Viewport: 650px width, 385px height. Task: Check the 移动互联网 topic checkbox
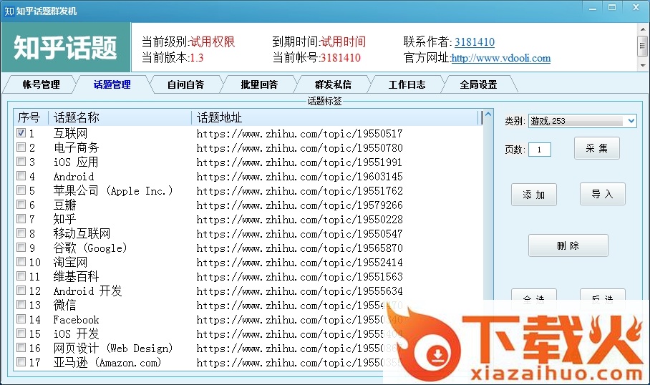tap(21, 233)
